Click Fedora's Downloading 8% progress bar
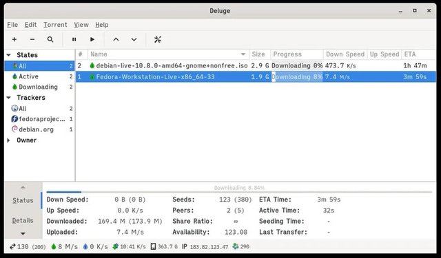The height and width of the screenshot is (258, 441). point(297,76)
